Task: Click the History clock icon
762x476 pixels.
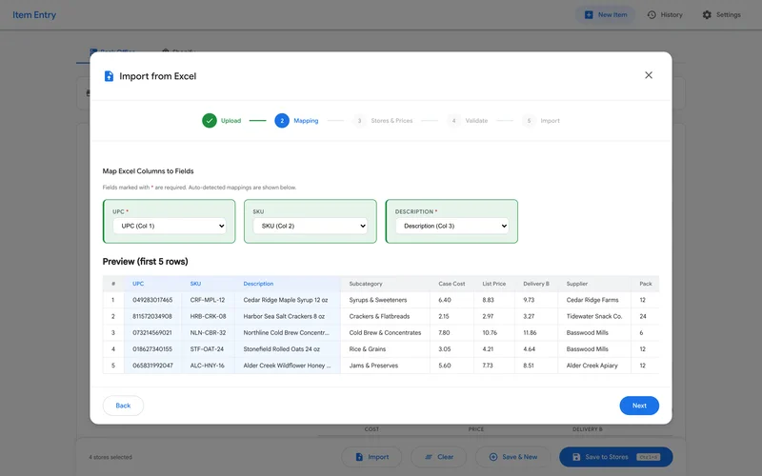Action: [652, 15]
